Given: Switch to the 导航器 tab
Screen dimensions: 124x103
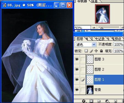Looking at the screenshot, I should point(82,1).
